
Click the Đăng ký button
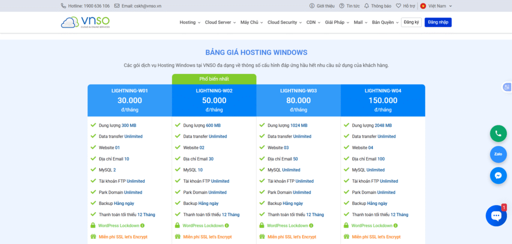tap(411, 22)
